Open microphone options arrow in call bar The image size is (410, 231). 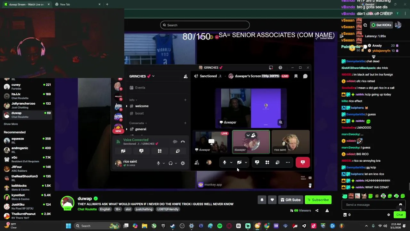pyautogui.click(x=231, y=162)
